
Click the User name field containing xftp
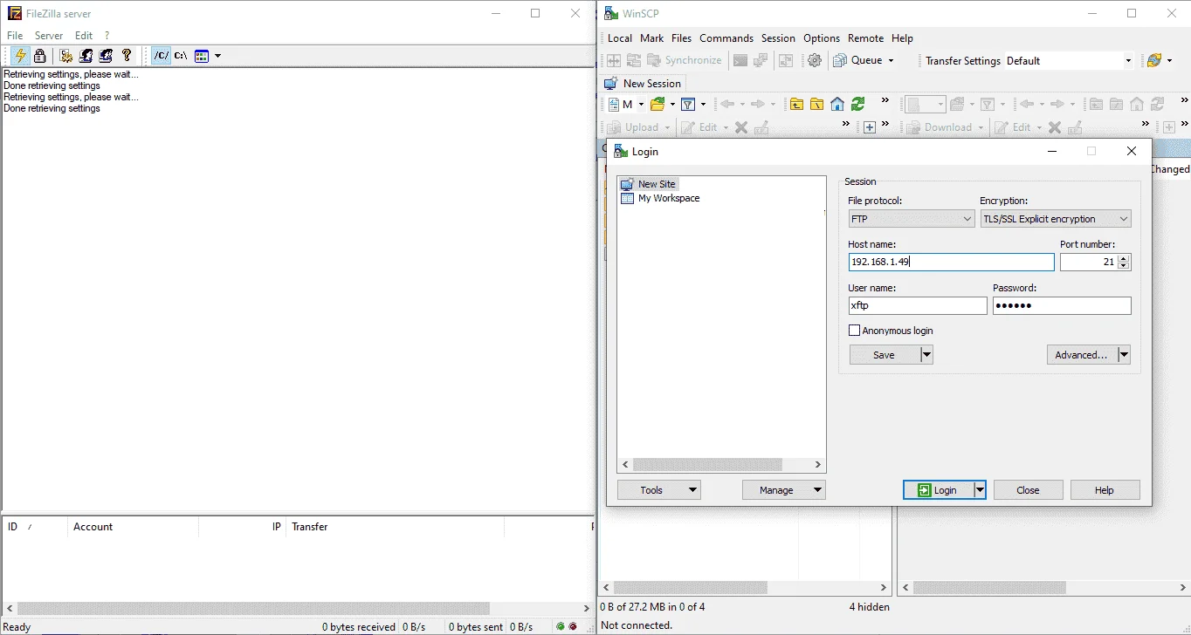(918, 305)
